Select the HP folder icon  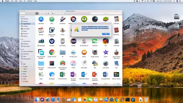coord(63,52)
